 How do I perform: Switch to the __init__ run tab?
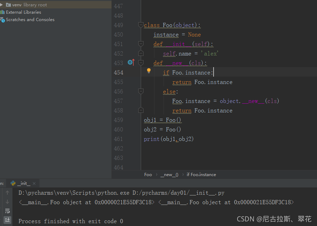pyautogui.click(x=24, y=183)
